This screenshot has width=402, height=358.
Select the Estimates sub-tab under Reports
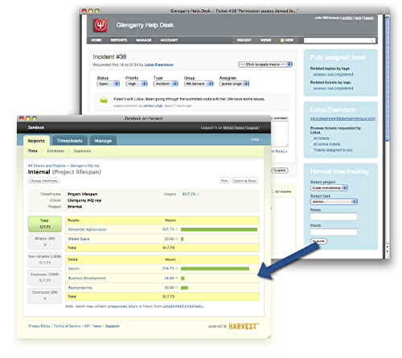click(55, 151)
